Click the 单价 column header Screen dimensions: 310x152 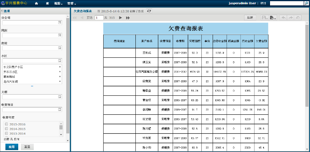[207, 41]
